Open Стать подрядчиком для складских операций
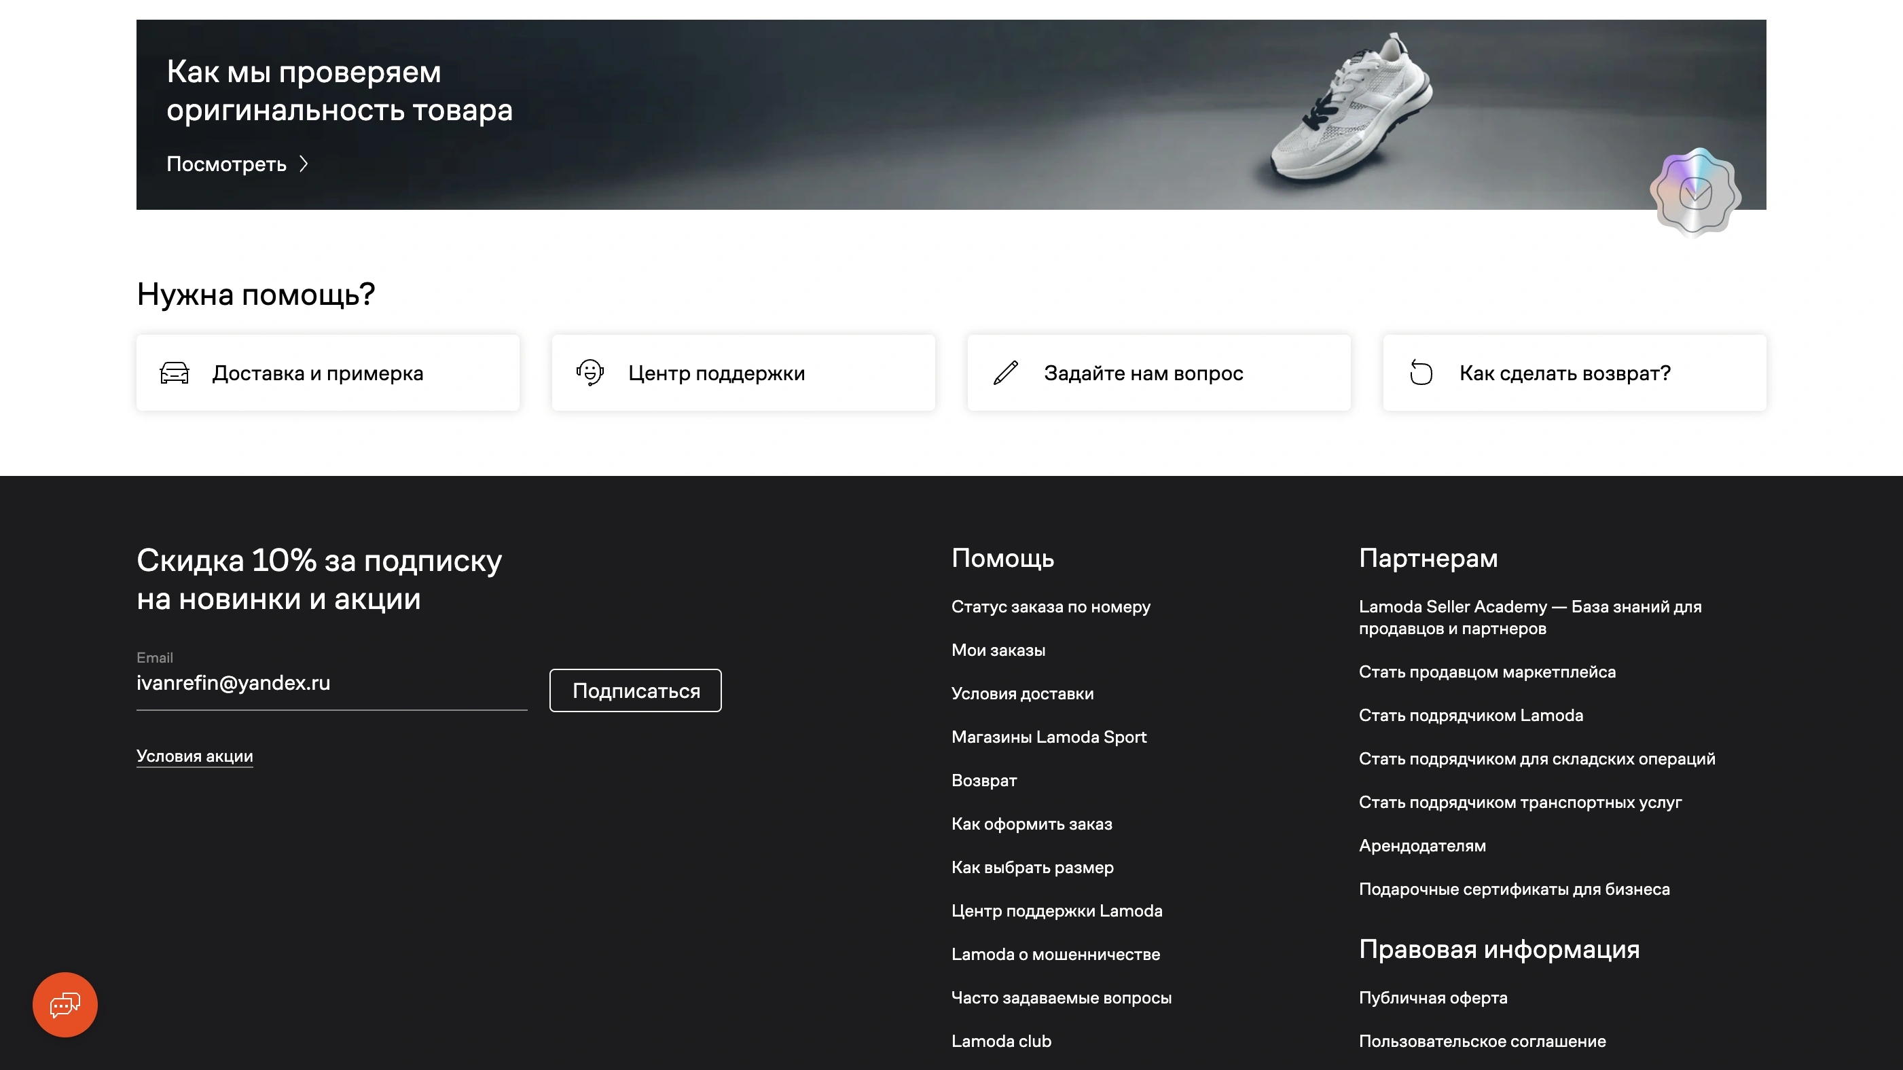The image size is (1903, 1070). (x=1536, y=759)
